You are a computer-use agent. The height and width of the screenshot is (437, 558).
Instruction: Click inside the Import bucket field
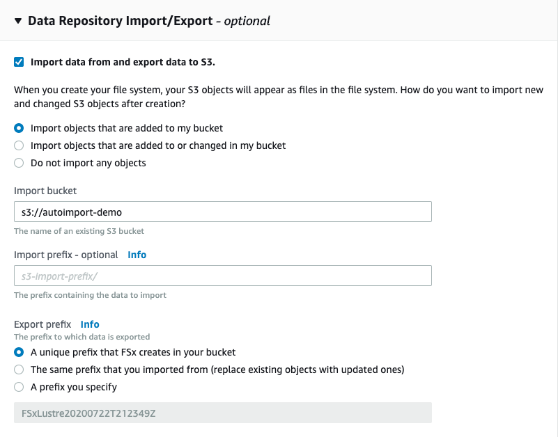coord(222,212)
